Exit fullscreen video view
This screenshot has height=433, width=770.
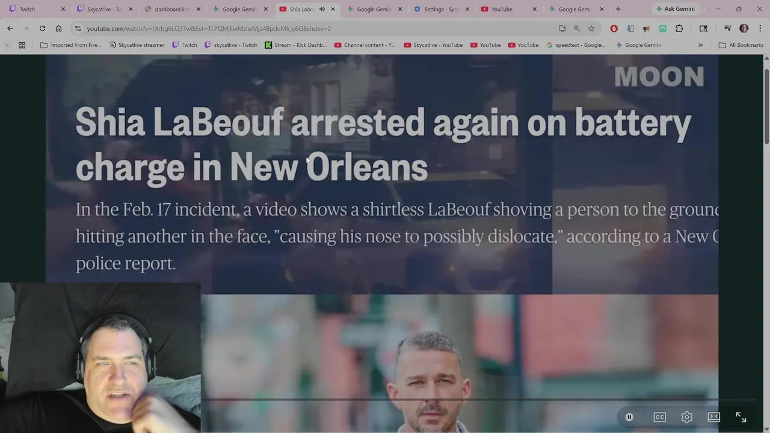tap(741, 417)
